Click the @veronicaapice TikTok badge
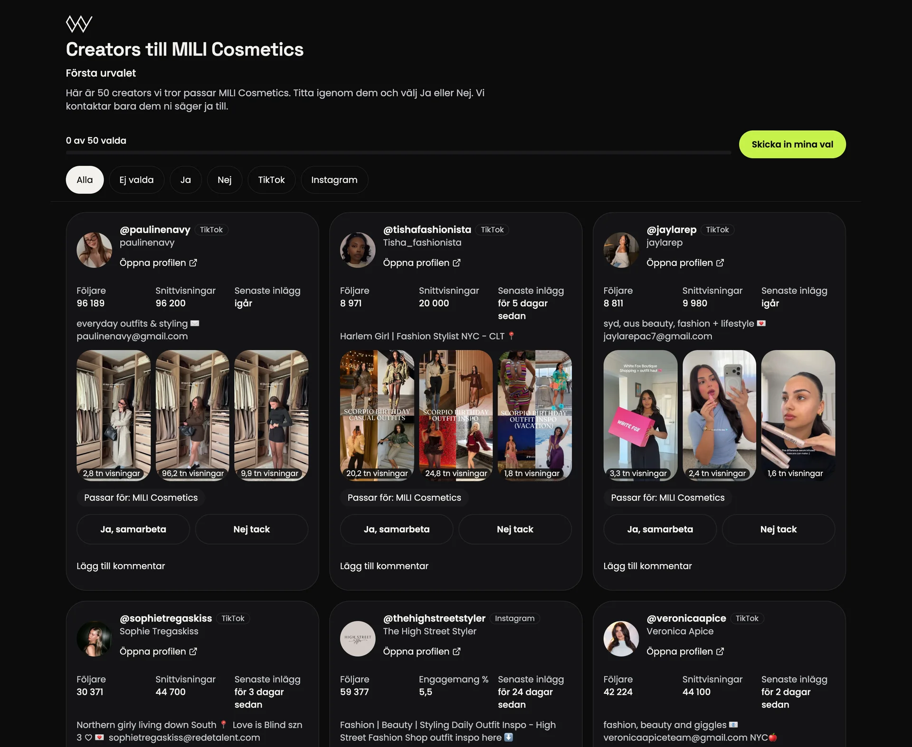Image resolution: width=912 pixels, height=747 pixels. coord(747,618)
